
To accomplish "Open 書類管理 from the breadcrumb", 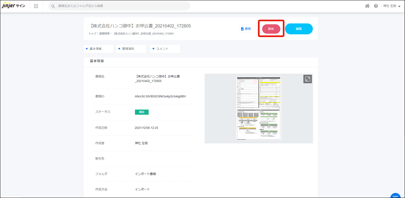I will point(104,34).
